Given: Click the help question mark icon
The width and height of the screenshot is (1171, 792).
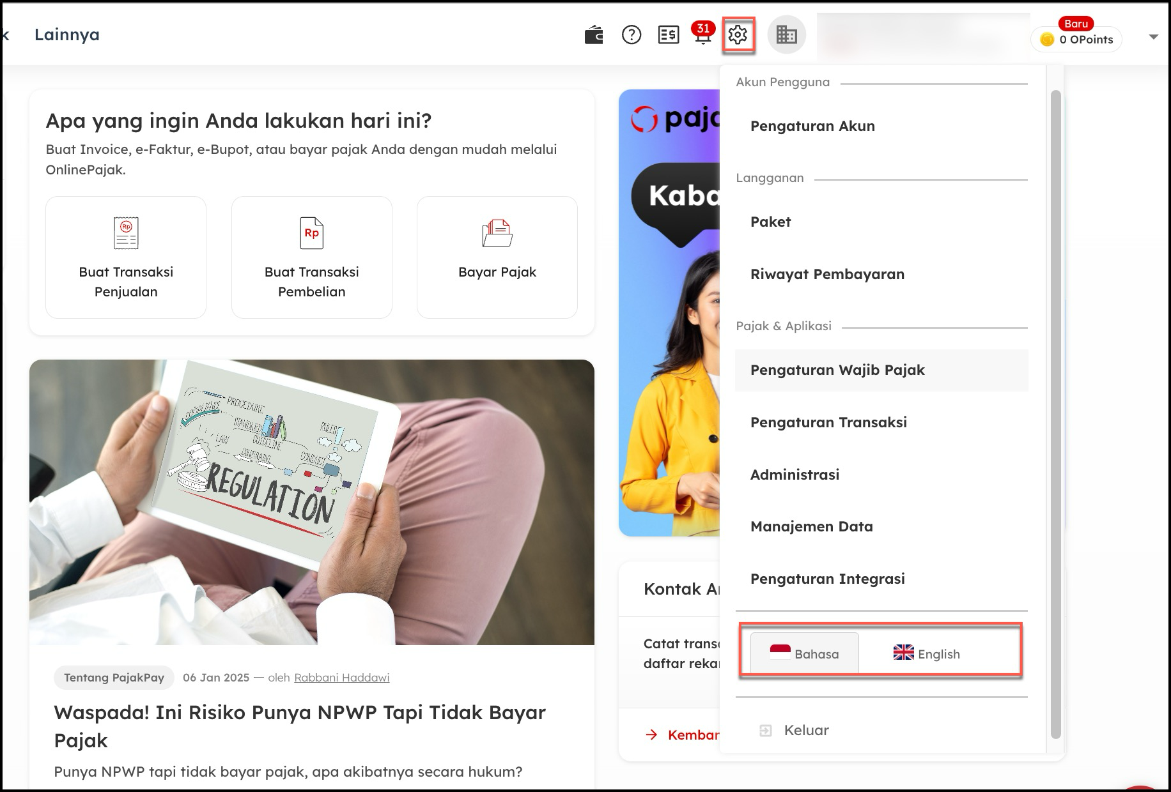Looking at the screenshot, I should pyautogui.click(x=632, y=35).
